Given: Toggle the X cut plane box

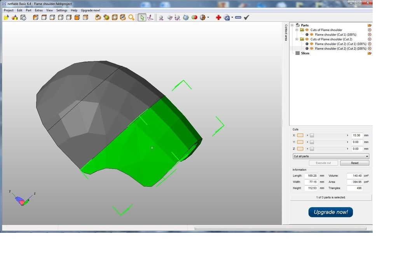Looking at the screenshot, I should 300,135.
